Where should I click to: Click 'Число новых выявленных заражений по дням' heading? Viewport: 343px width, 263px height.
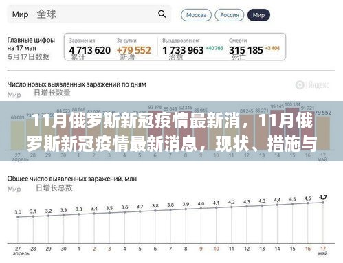77,84
